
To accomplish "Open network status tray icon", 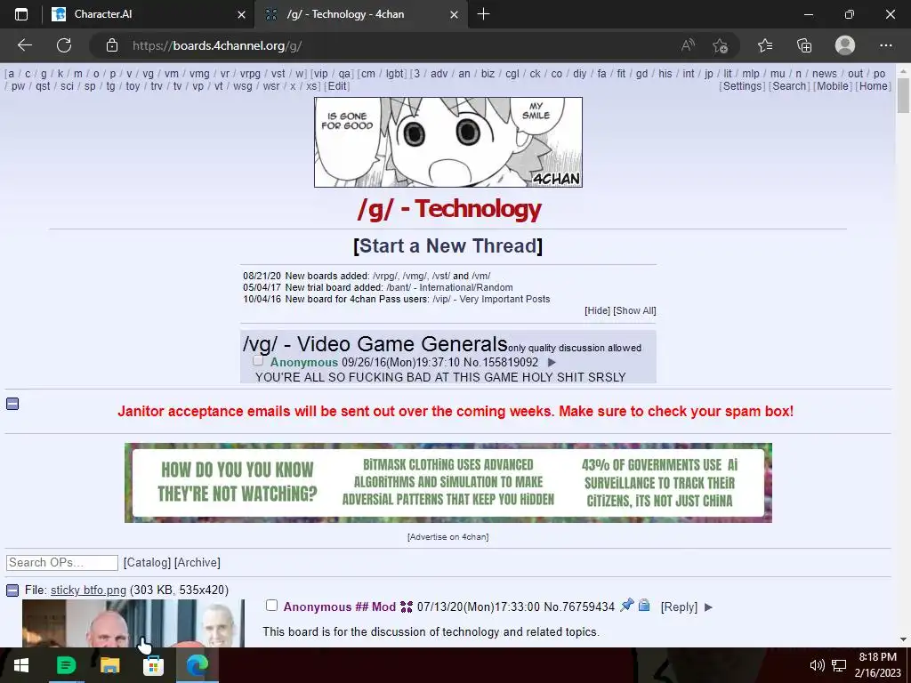I will pos(839,665).
